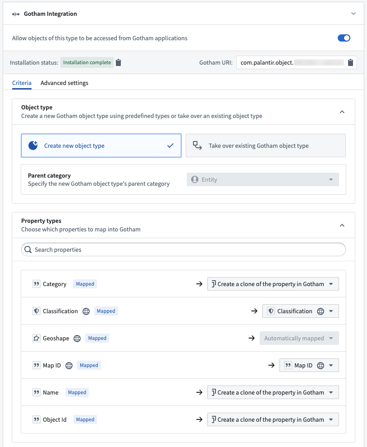Click globe icon in Classification dropdown
Screen dimensions: 367x447
tap(321, 311)
